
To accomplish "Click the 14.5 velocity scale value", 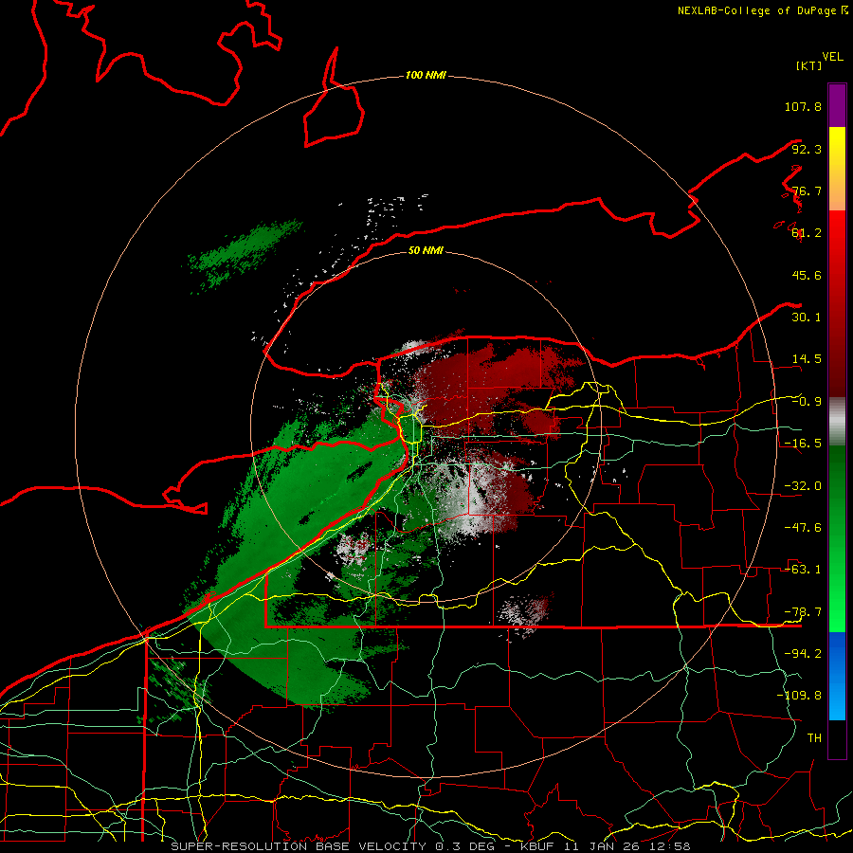I will coord(807,359).
